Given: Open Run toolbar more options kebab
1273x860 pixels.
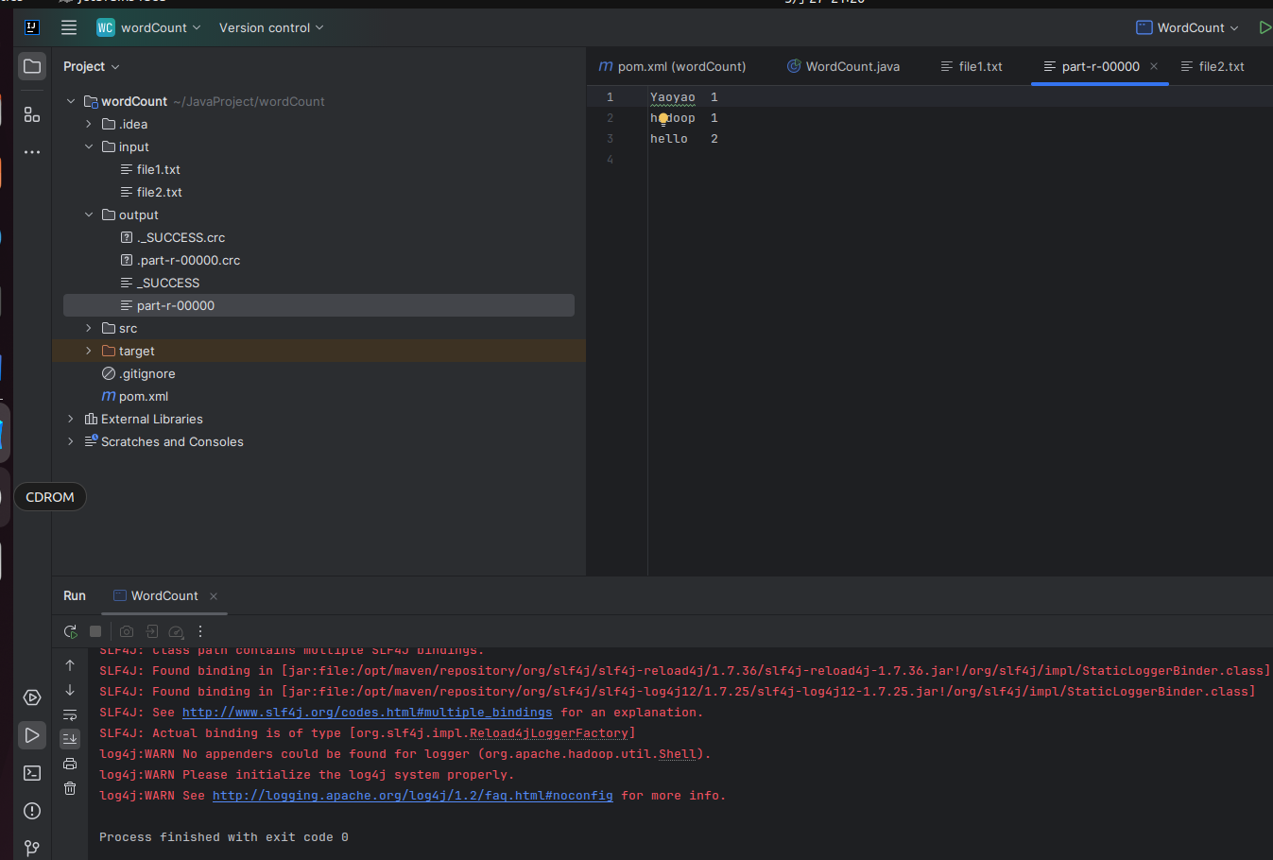Looking at the screenshot, I should (200, 631).
